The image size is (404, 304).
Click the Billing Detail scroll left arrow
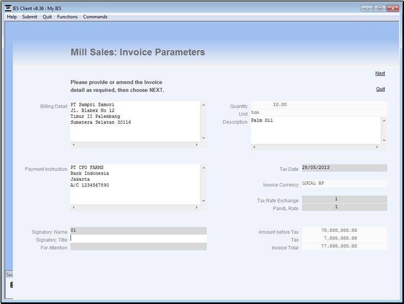click(74, 145)
